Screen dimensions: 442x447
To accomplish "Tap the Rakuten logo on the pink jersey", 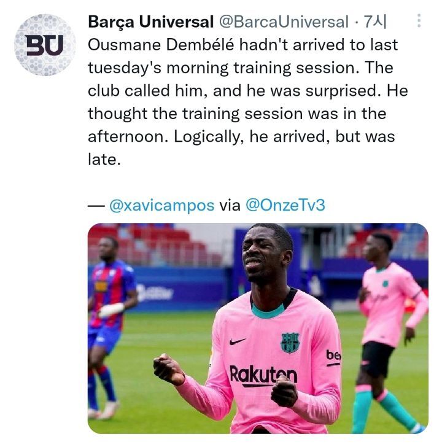I will point(263,375).
